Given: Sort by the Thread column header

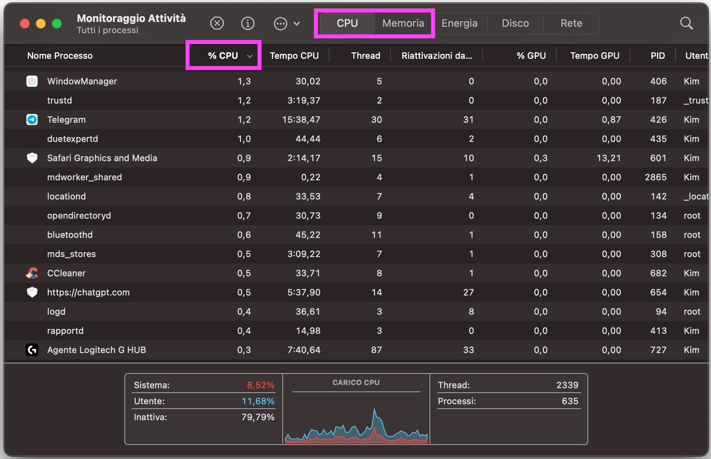Looking at the screenshot, I should pos(365,56).
